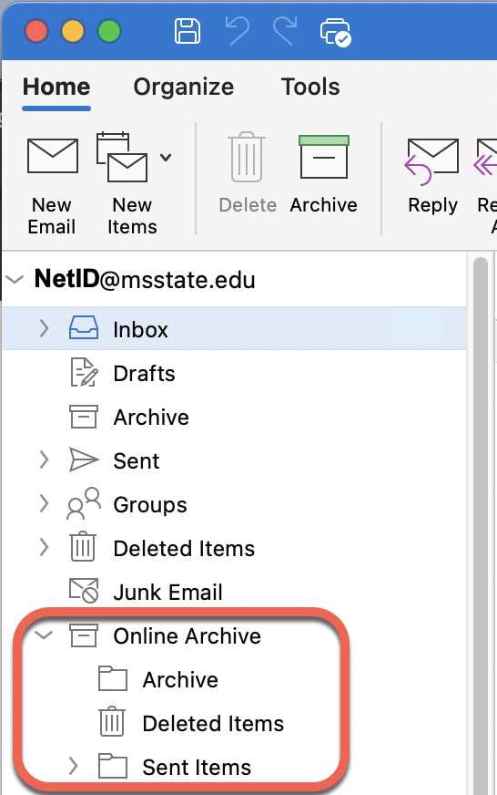Click the Print icon with checkmark

[336, 32]
